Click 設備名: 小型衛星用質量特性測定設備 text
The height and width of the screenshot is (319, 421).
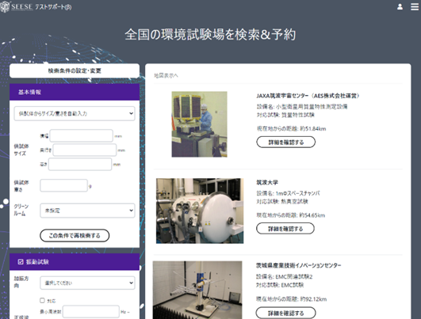pyautogui.click(x=302, y=107)
